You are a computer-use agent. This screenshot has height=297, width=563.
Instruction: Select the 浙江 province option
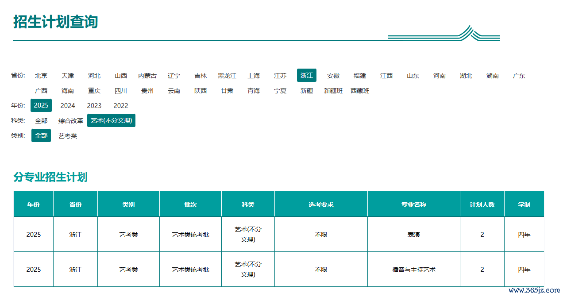(307, 75)
